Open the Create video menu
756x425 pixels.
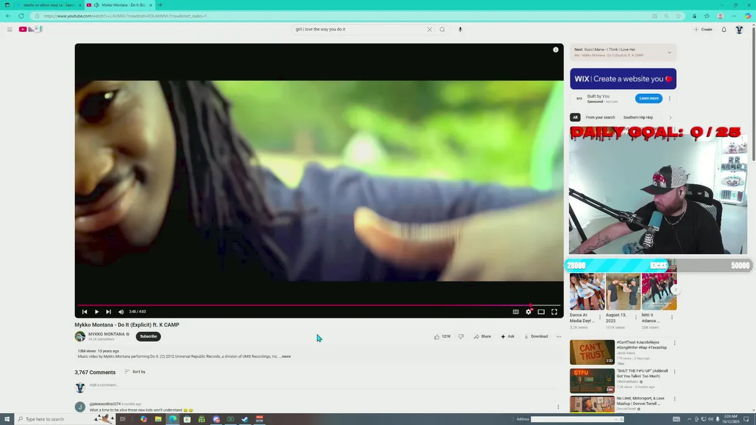coord(703,29)
